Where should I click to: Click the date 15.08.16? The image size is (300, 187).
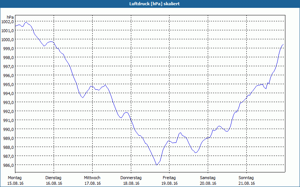coord(15,183)
